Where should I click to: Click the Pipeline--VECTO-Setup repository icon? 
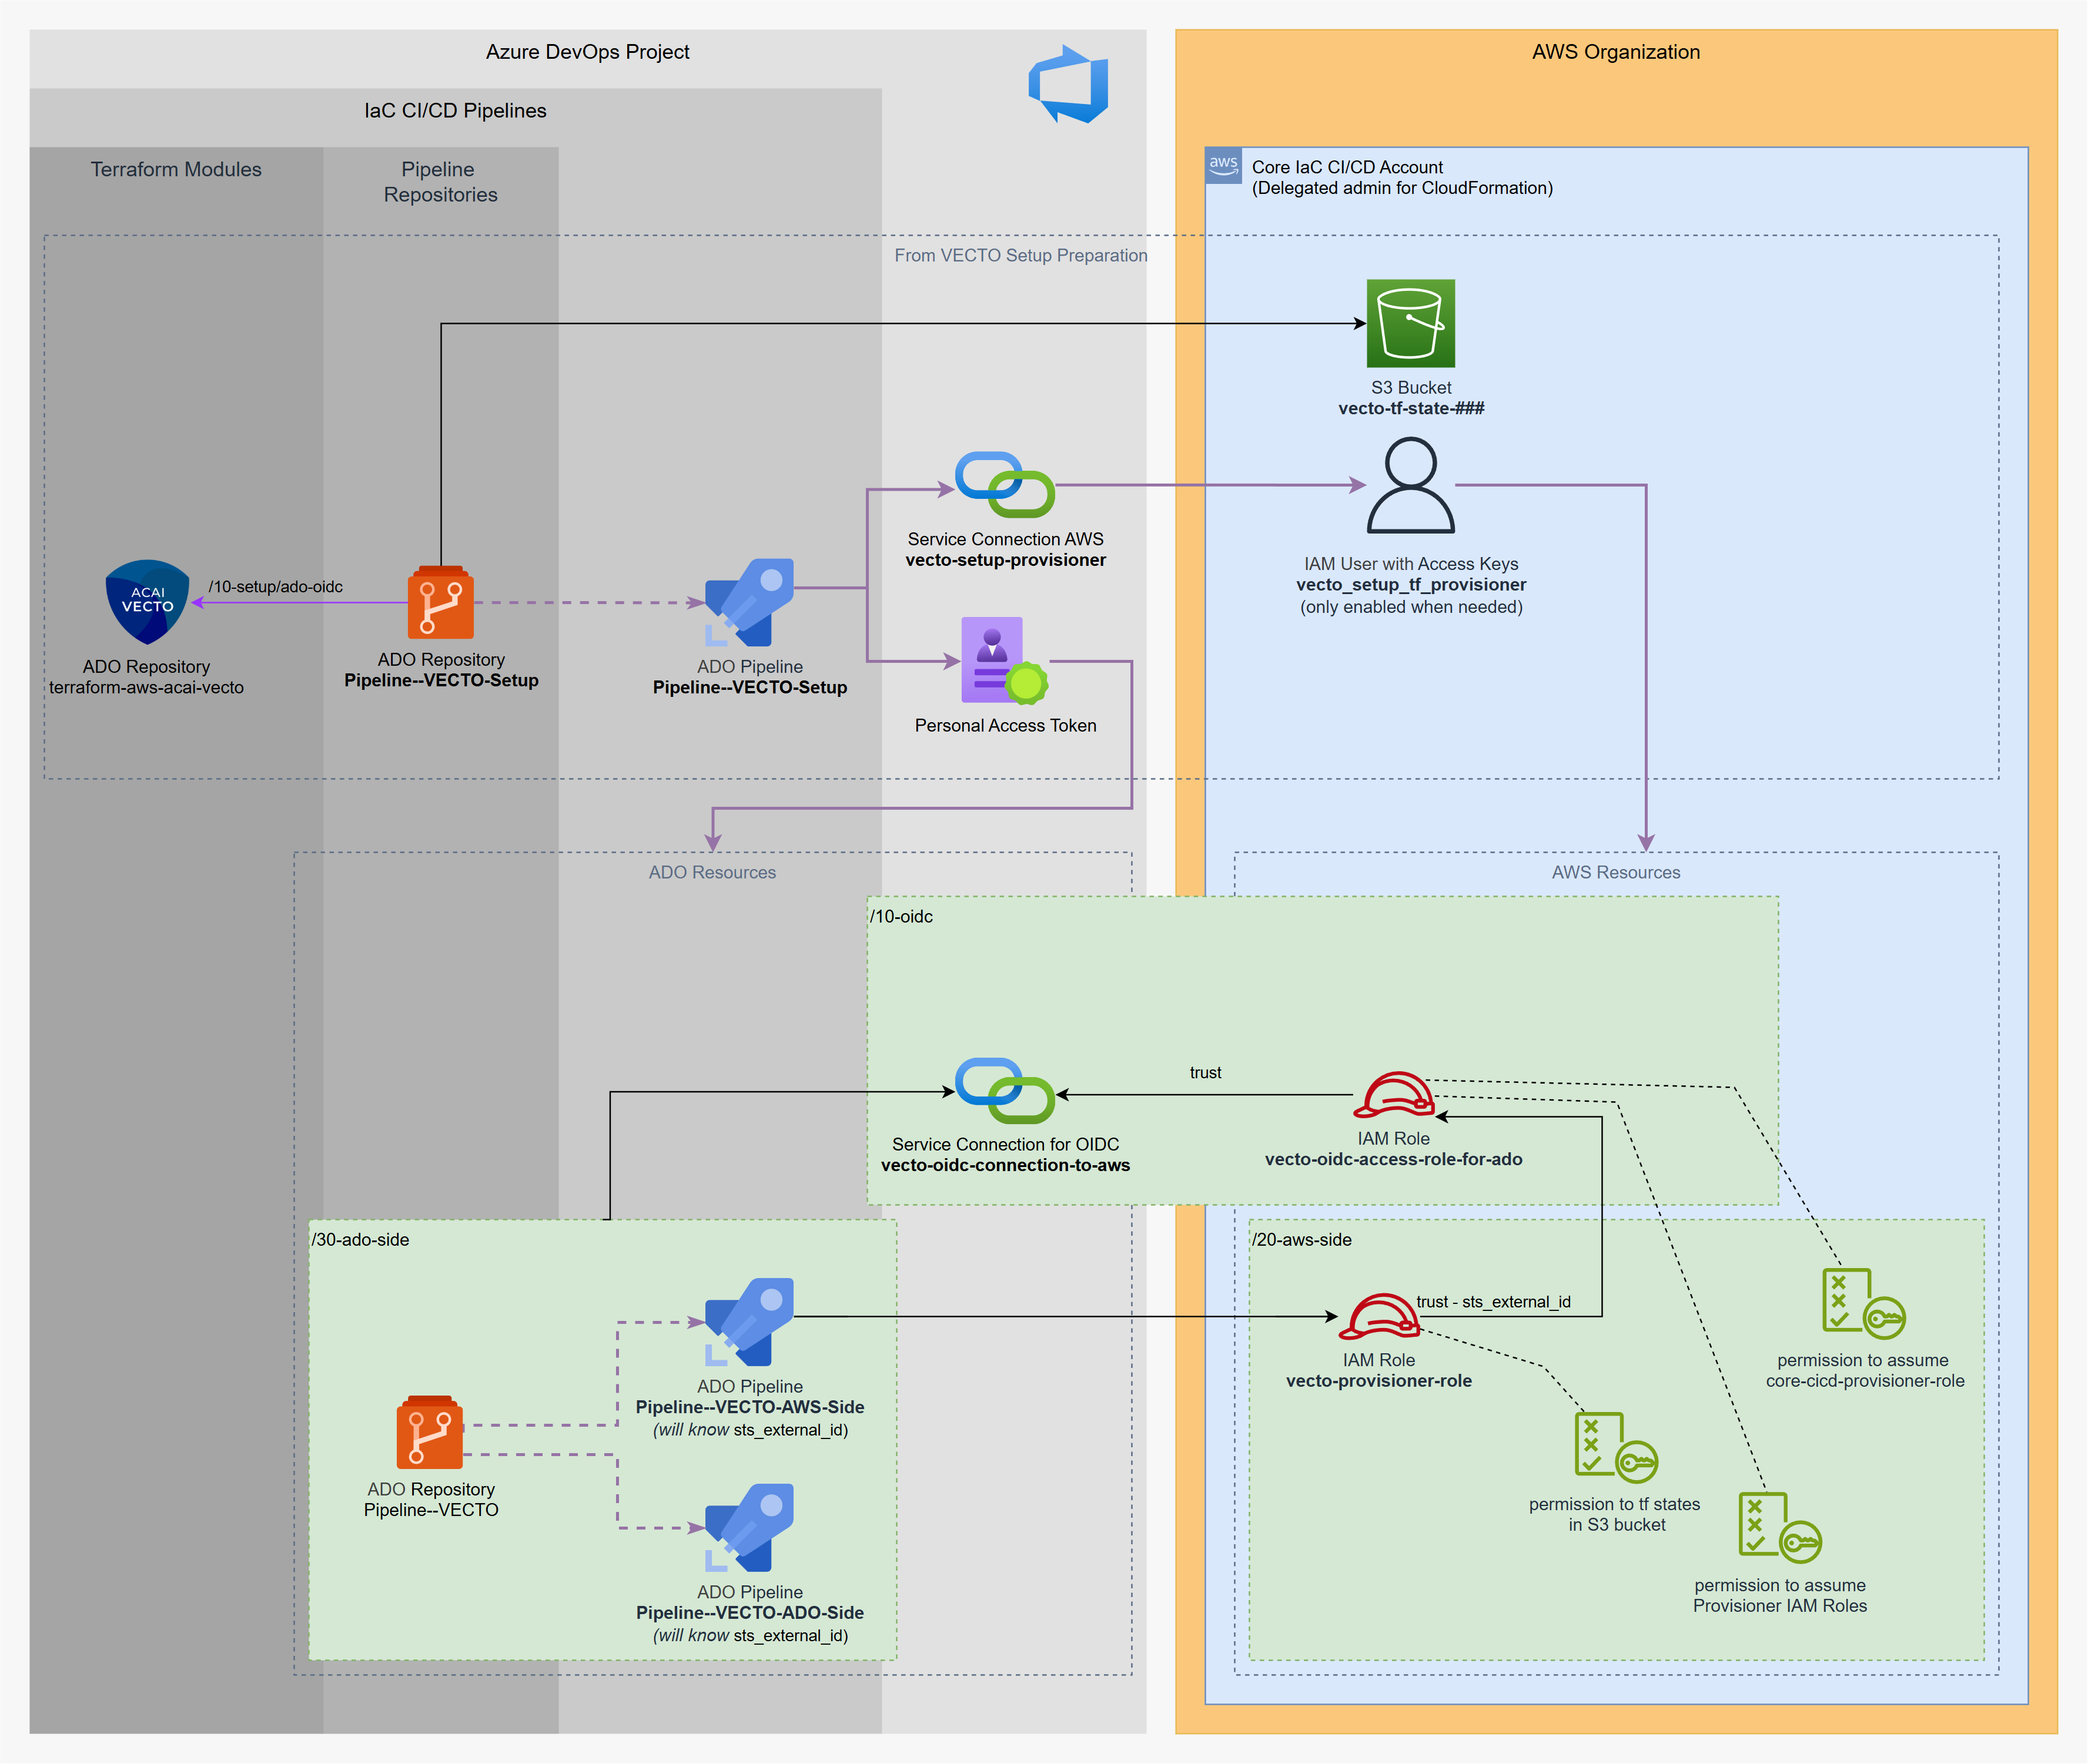[440, 603]
